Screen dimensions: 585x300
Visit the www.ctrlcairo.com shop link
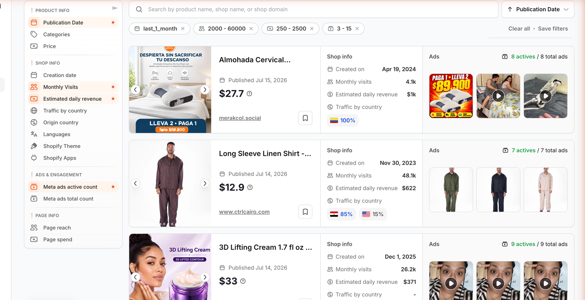coord(244,211)
